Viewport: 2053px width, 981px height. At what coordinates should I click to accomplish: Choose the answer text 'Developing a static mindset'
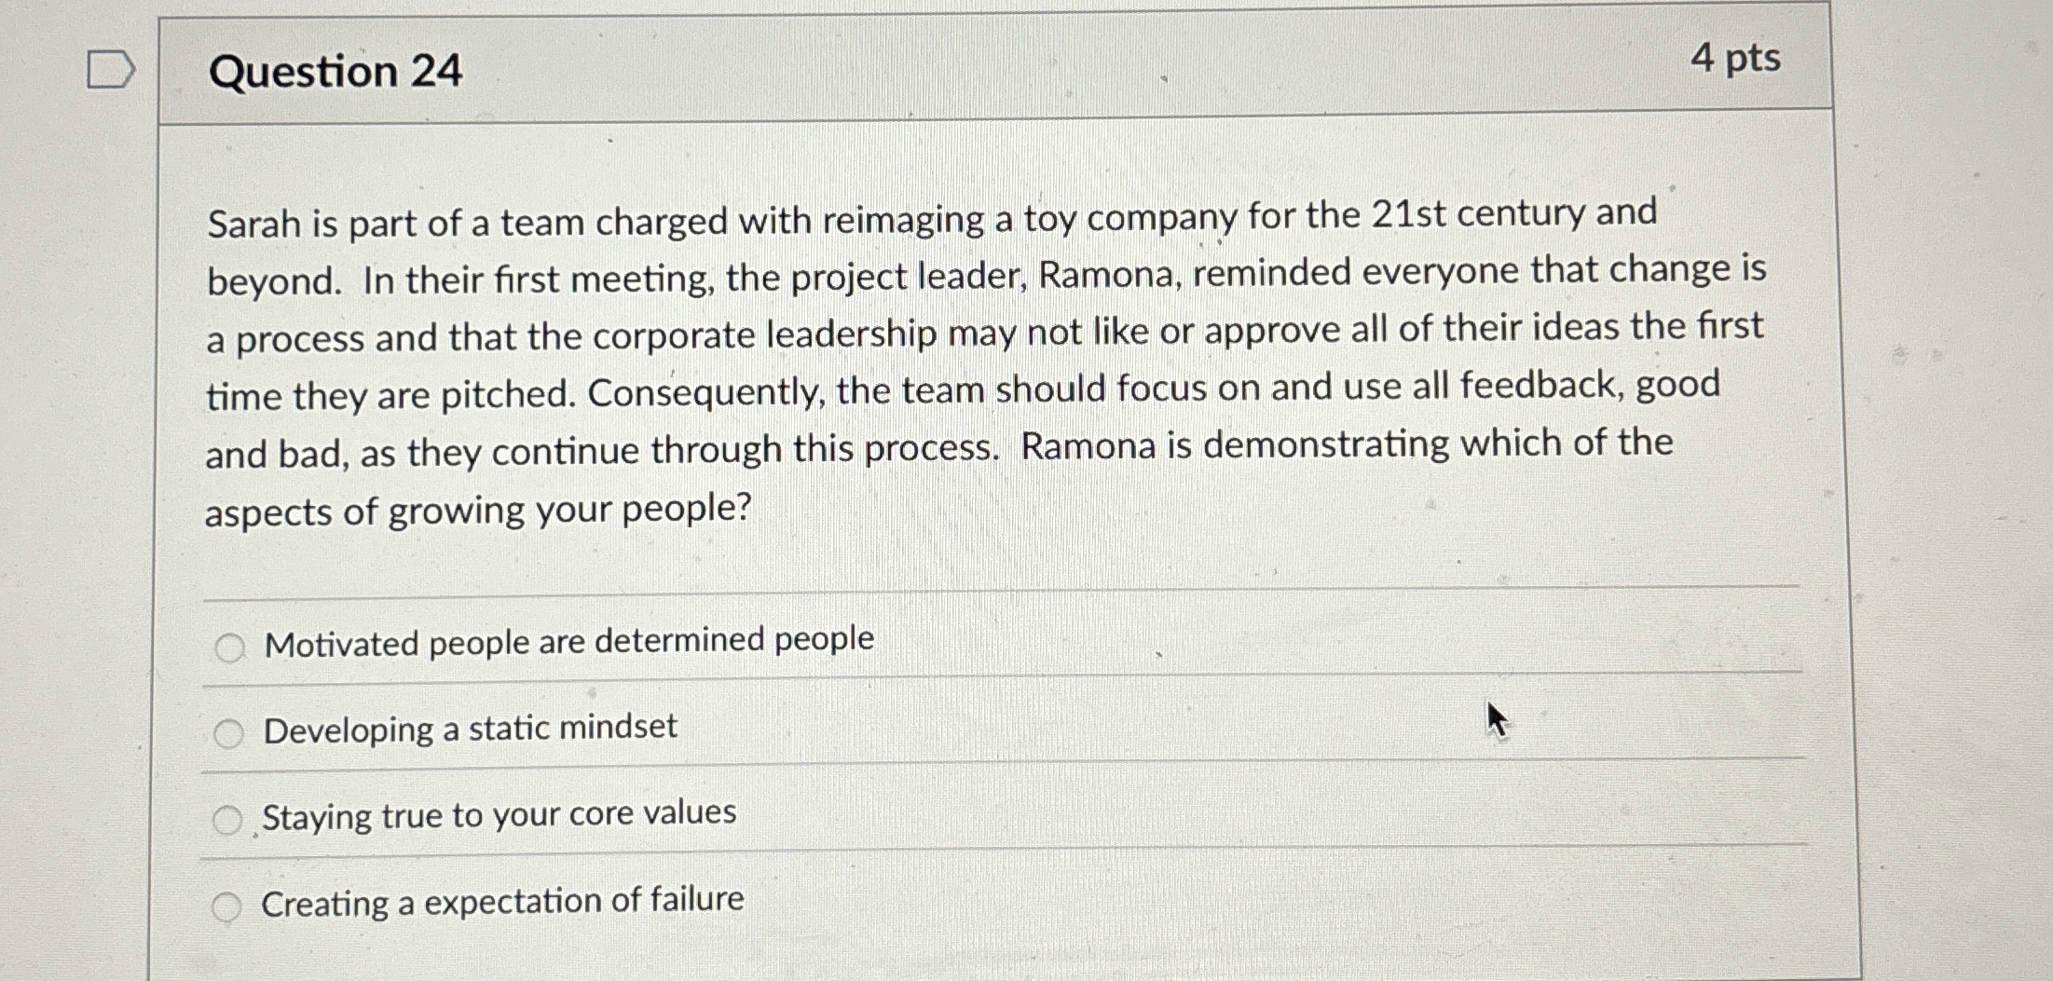tap(469, 729)
